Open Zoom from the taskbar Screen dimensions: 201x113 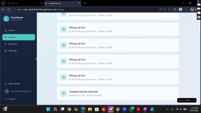[x=124, y=109]
